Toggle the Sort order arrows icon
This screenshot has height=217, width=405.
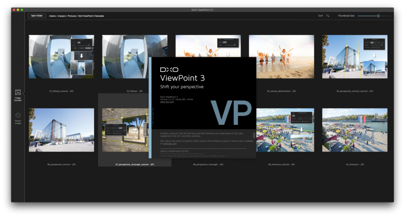[327, 16]
